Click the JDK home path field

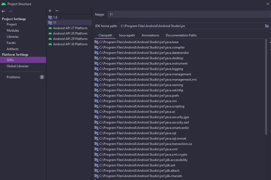point(192,26)
